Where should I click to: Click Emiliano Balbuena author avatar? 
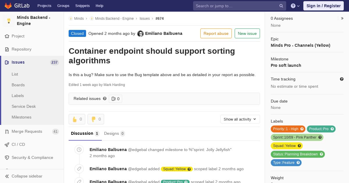pyautogui.click(x=140, y=34)
